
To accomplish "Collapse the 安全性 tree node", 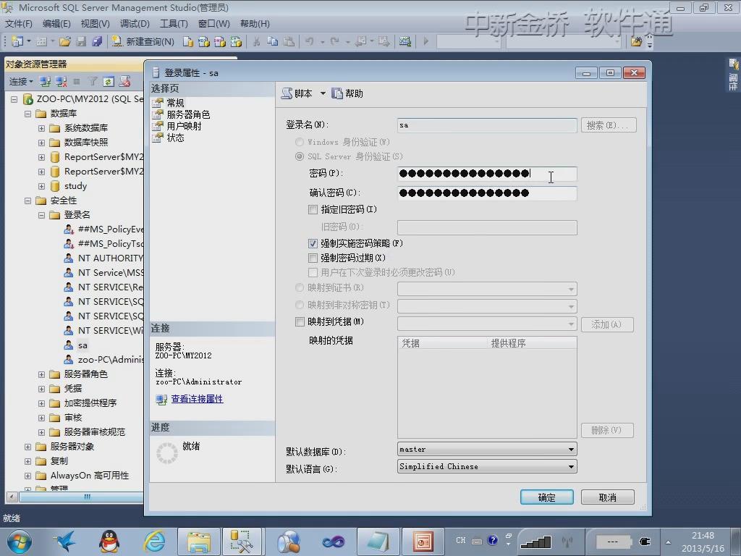I will [x=28, y=201].
